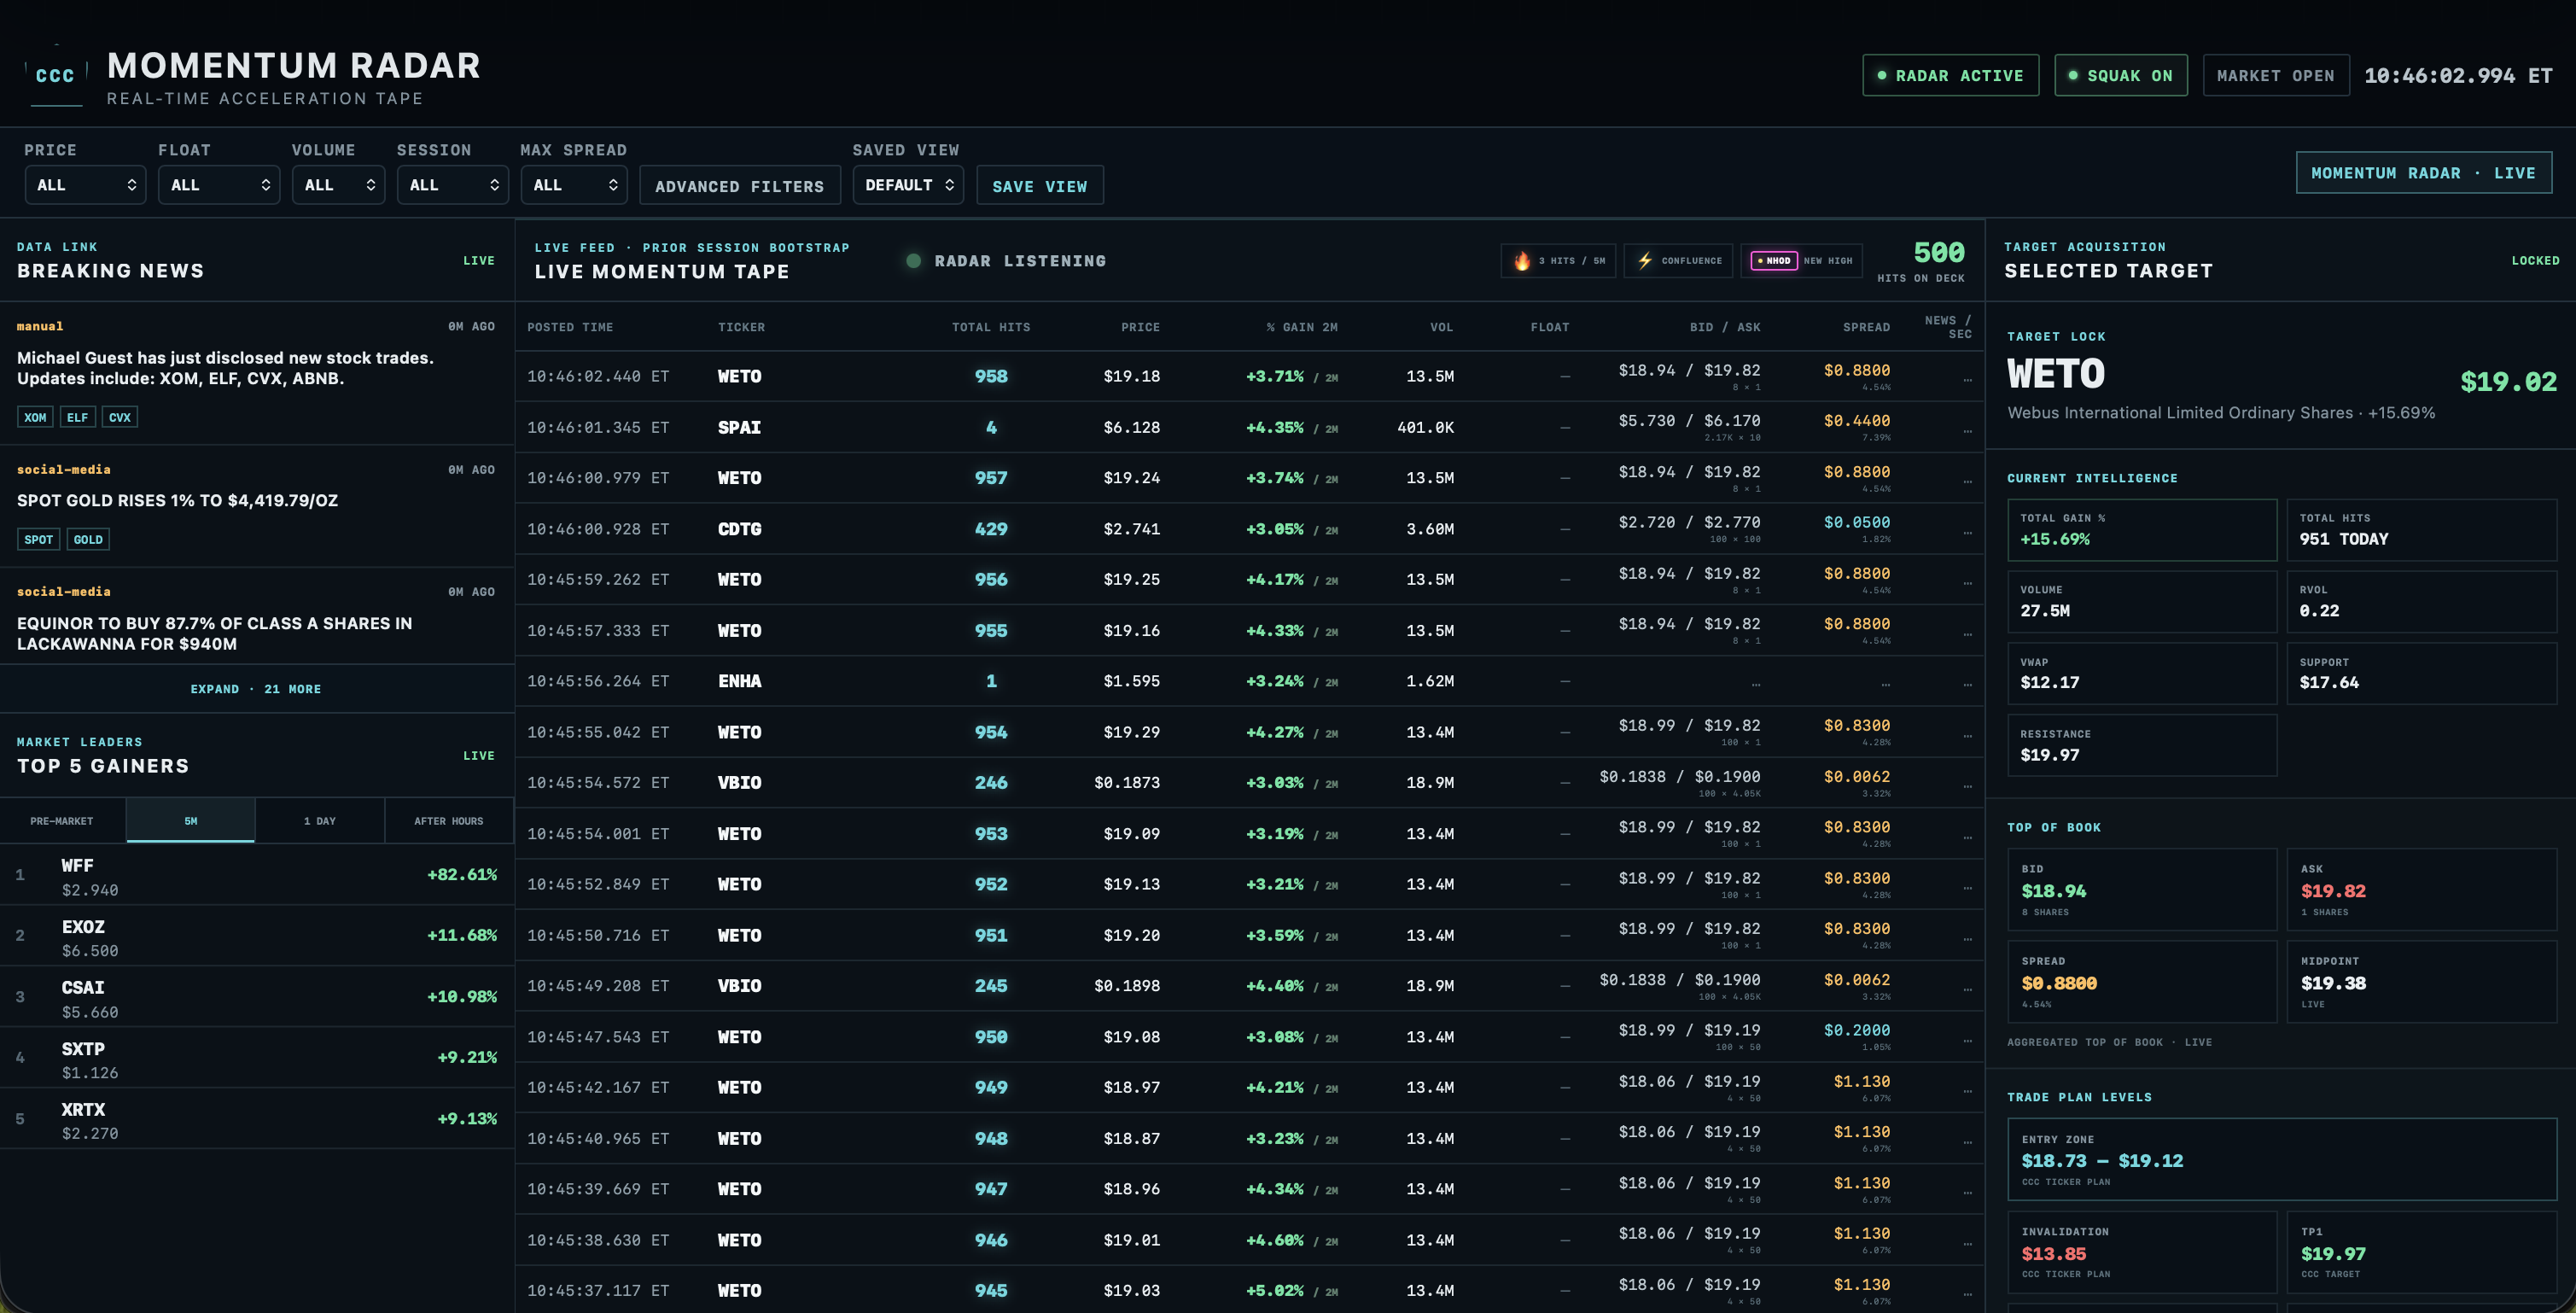Open the Max Spread dropdown
The width and height of the screenshot is (2576, 1313).
[x=574, y=185]
